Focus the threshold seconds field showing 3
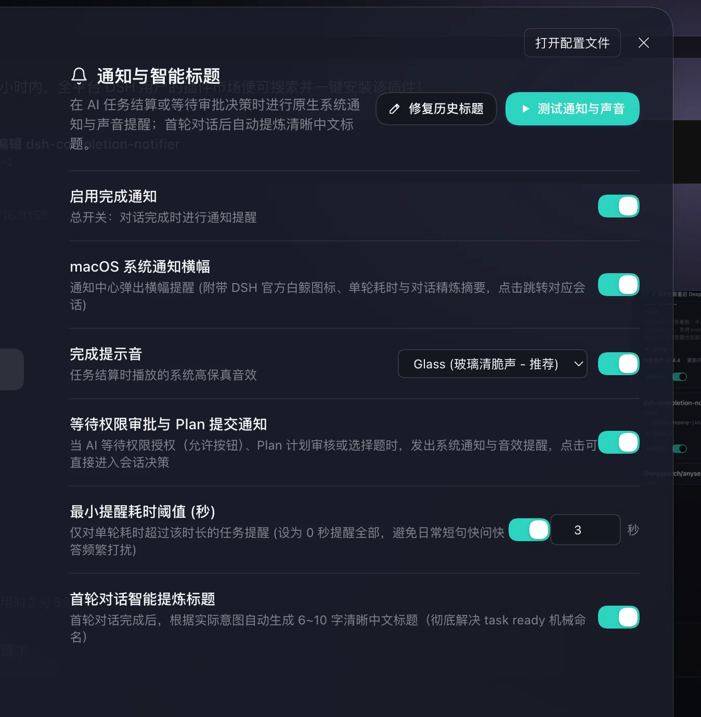Viewport: 701px width, 717px height. (586, 530)
